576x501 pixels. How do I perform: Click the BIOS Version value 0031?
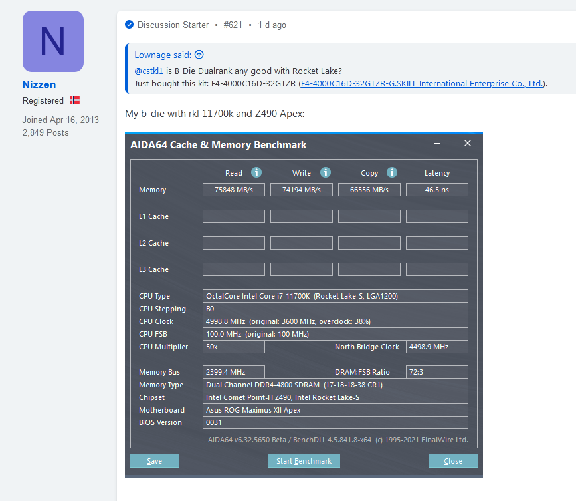click(336, 422)
